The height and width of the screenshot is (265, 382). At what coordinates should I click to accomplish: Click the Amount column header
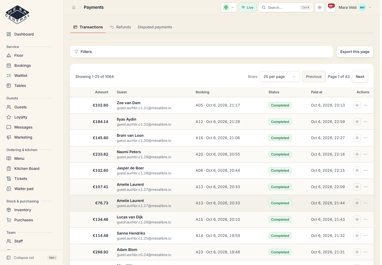[x=102, y=92]
